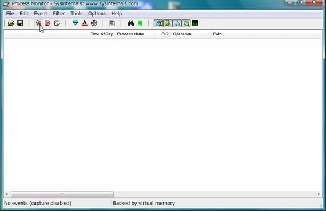Find text with the binoculars icon

coord(130,23)
